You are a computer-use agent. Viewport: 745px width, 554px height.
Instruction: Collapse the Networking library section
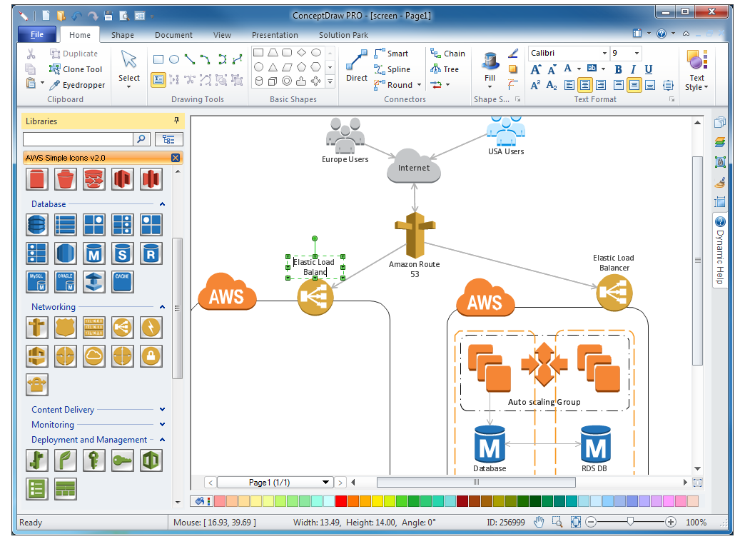tap(162, 307)
